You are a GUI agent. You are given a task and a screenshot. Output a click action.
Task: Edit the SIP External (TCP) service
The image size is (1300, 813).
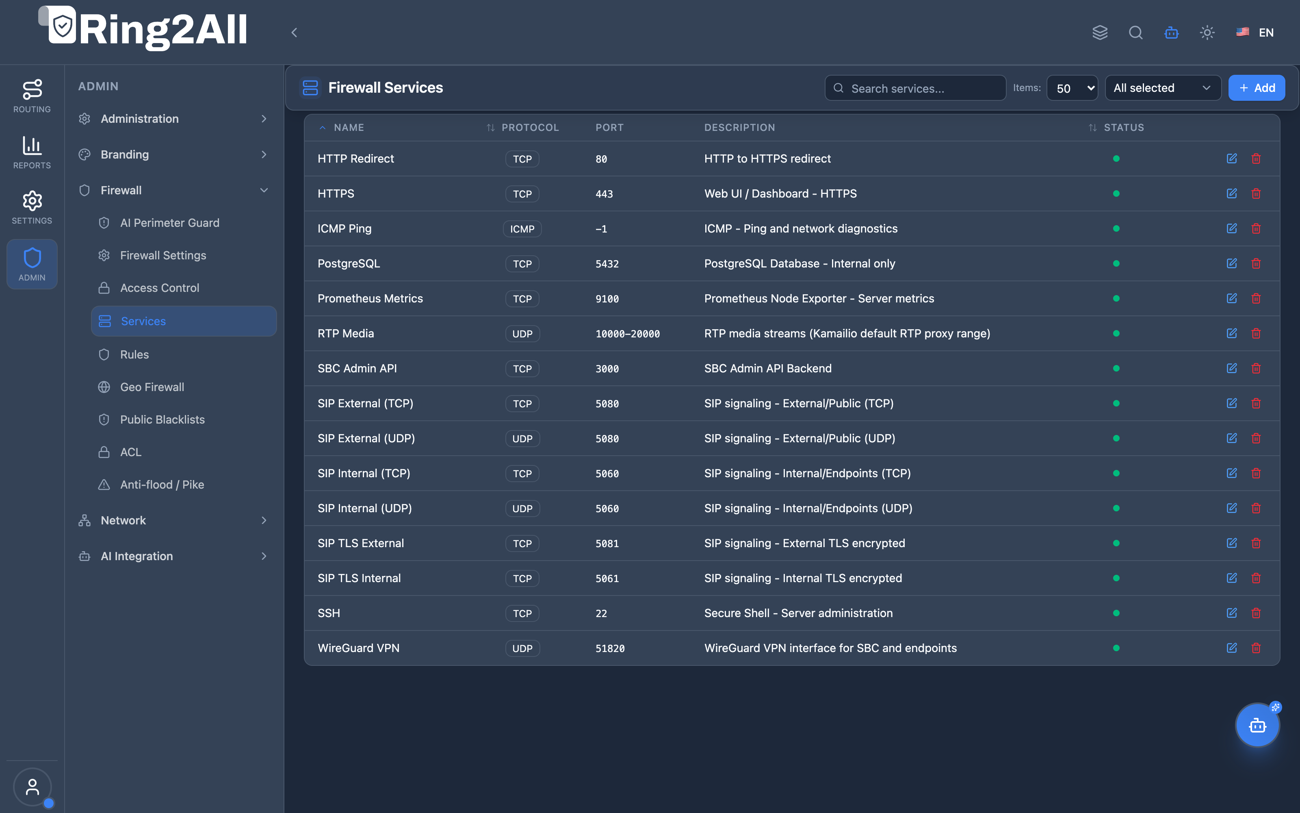(1232, 403)
